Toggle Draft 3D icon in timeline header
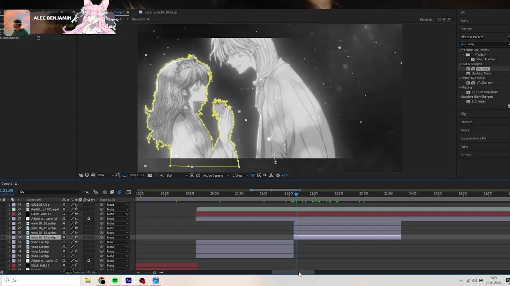The width and height of the screenshot is (510, 286). (x=96, y=192)
